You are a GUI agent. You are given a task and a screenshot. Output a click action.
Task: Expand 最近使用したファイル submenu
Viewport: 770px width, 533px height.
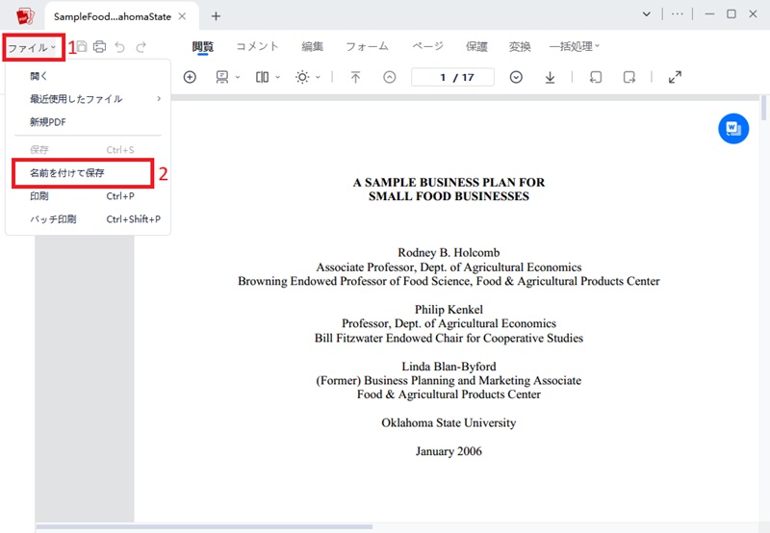(x=88, y=99)
